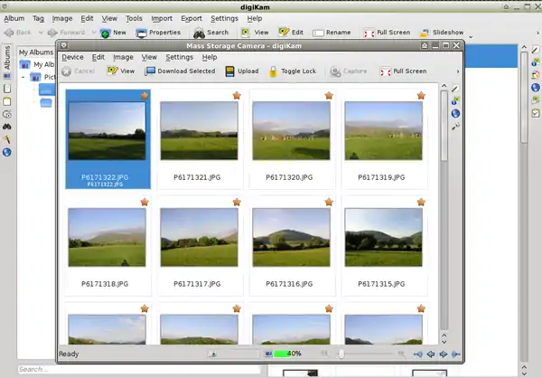Image resolution: width=542 pixels, height=378 pixels.
Task: Click Download Selected in camera toolbar
Action: [180, 71]
